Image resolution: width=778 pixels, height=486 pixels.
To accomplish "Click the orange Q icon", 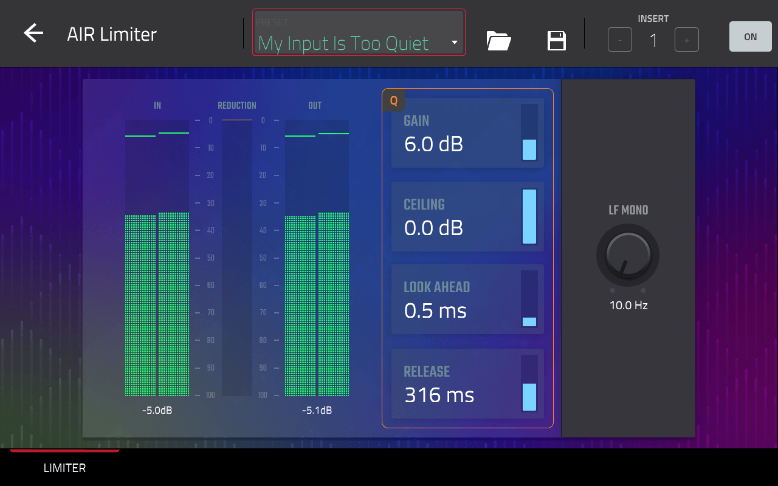I will point(394,101).
